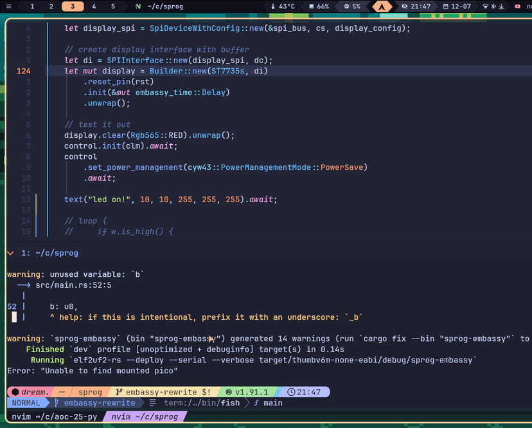Image resolution: width=532 pixels, height=428 pixels.
Task: Switch to workspace 1
Action: tap(32, 6)
